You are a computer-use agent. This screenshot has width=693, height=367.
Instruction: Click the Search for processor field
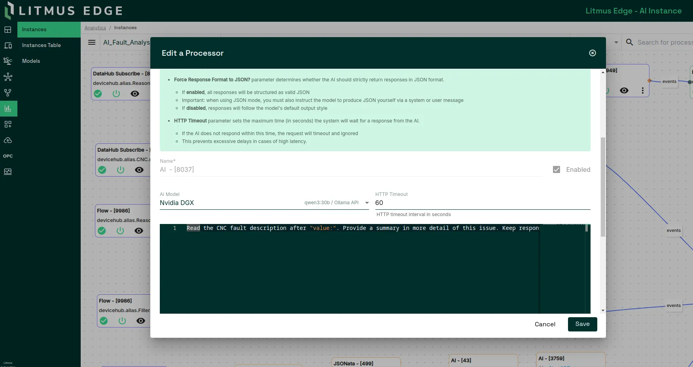tap(665, 42)
